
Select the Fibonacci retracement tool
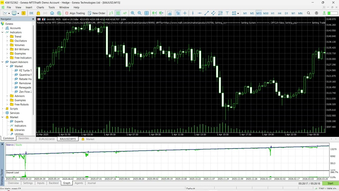pos(220,13)
